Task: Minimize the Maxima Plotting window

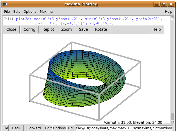Action: click(157, 4)
